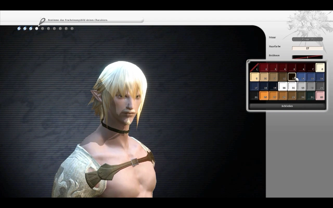
Task: Pick the bright orange swatch 26
Action: click(x=264, y=96)
